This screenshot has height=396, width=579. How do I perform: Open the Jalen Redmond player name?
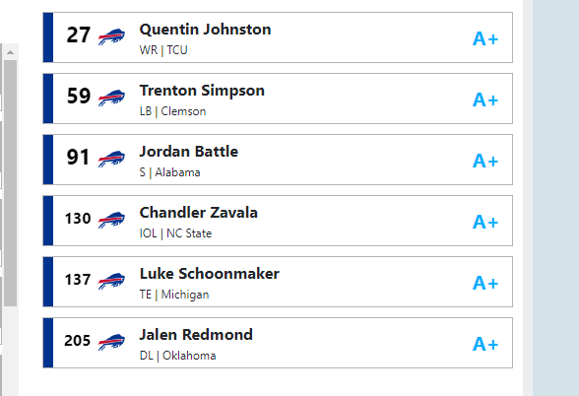pos(196,335)
